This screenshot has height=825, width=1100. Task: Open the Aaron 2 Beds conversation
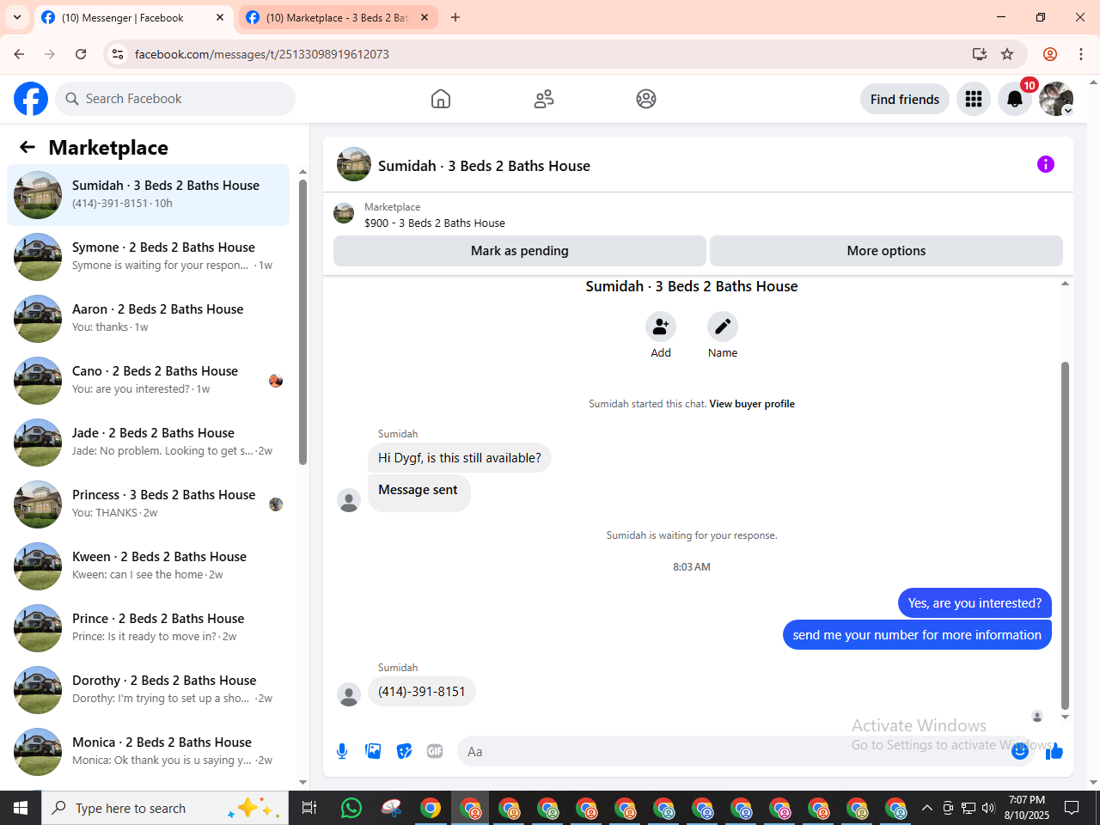click(x=148, y=319)
